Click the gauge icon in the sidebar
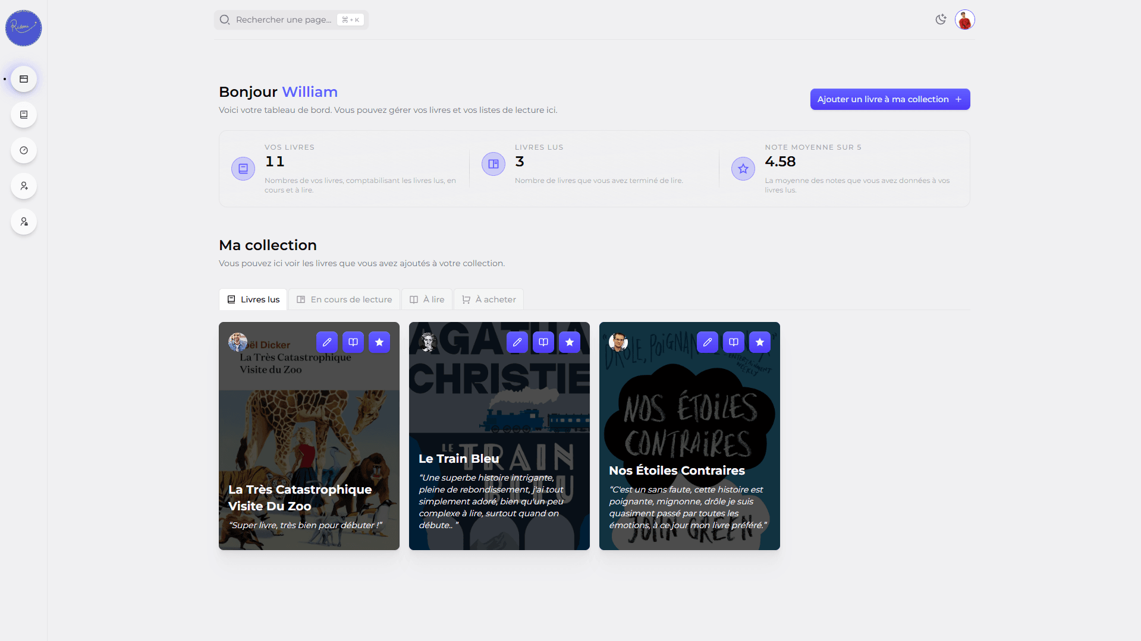 (x=24, y=150)
